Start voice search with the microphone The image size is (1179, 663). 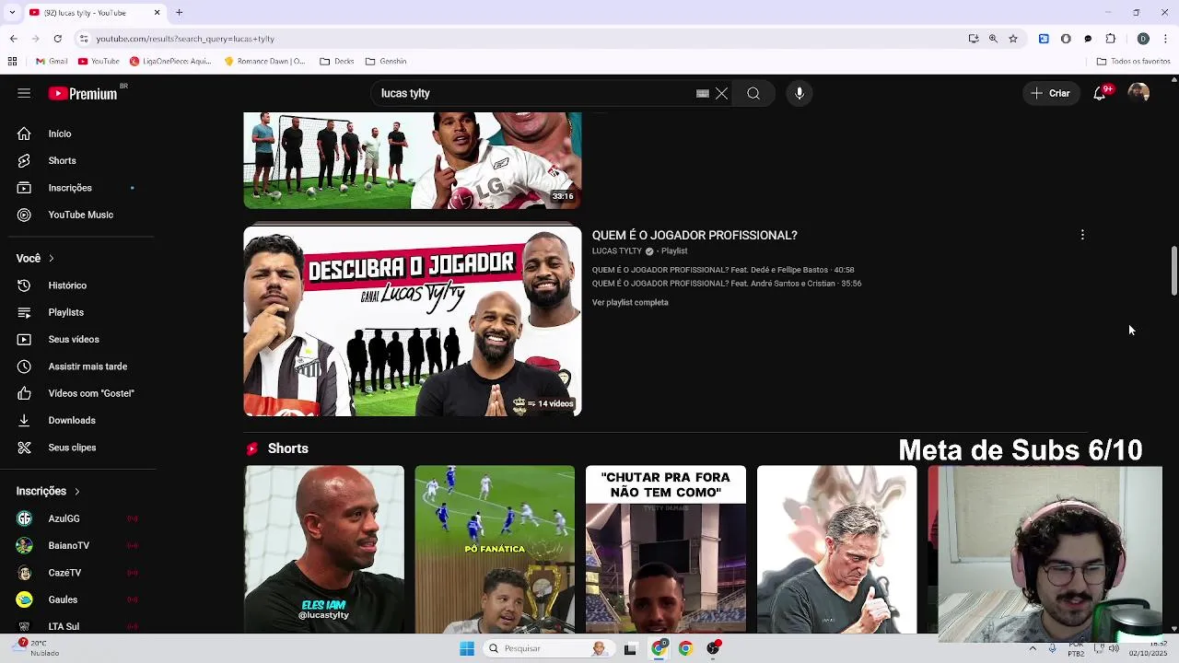[x=800, y=93]
